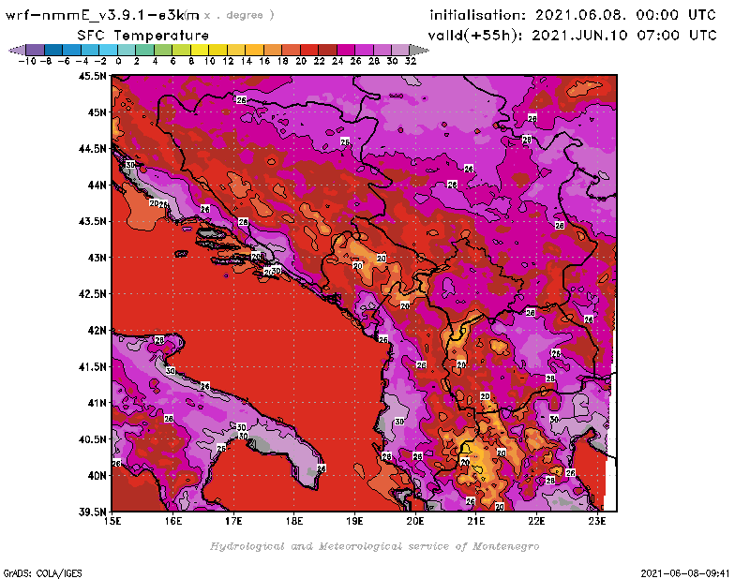Click the 21E longitude axis label

[x=476, y=521]
